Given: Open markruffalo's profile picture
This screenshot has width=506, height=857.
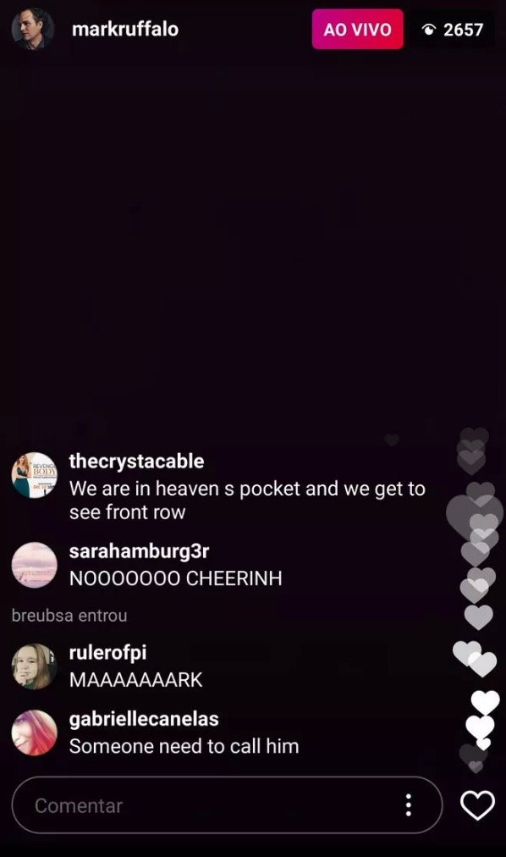Looking at the screenshot, I should tap(33, 29).
